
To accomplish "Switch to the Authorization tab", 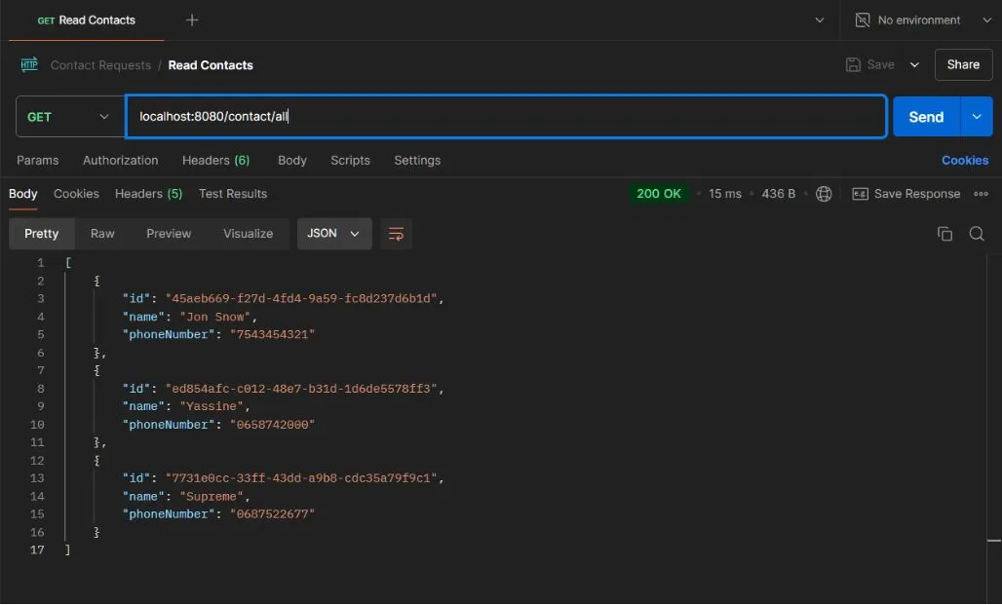I will [120, 161].
